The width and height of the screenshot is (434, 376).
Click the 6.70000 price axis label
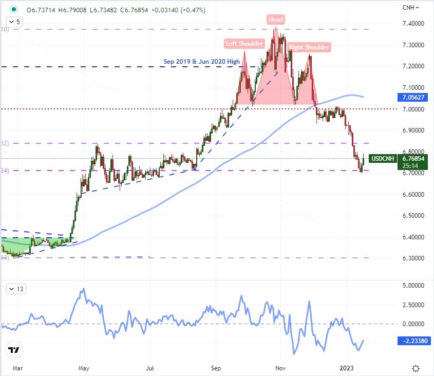click(x=413, y=173)
